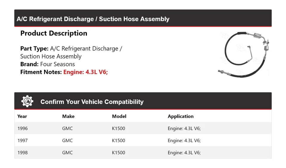The width and height of the screenshot is (286, 168).
Task: Click K1500 in the 1998 row
Action: pyautogui.click(x=119, y=153)
